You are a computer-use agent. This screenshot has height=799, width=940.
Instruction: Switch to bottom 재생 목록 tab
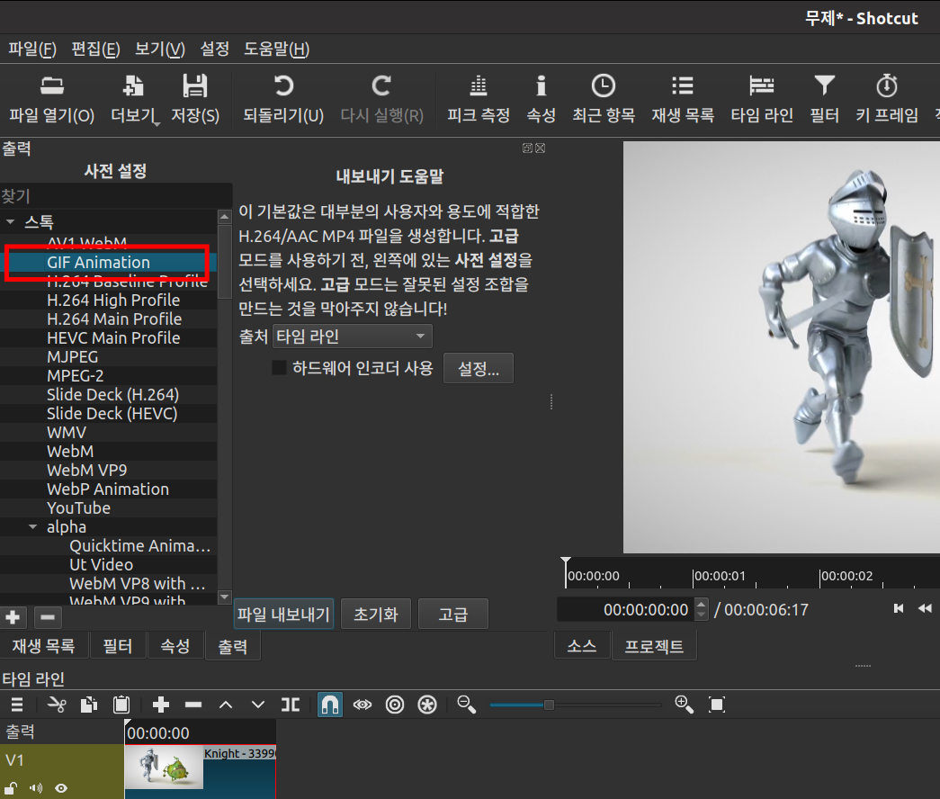click(44, 646)
